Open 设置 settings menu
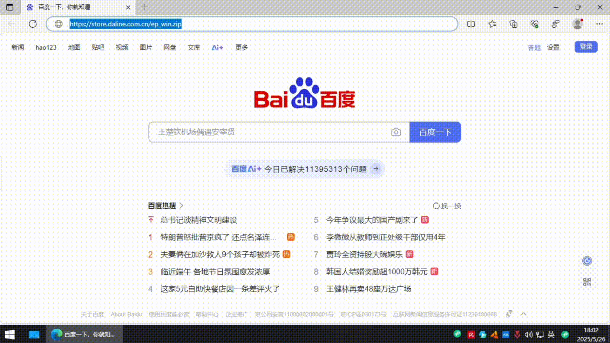 point(553,47)
